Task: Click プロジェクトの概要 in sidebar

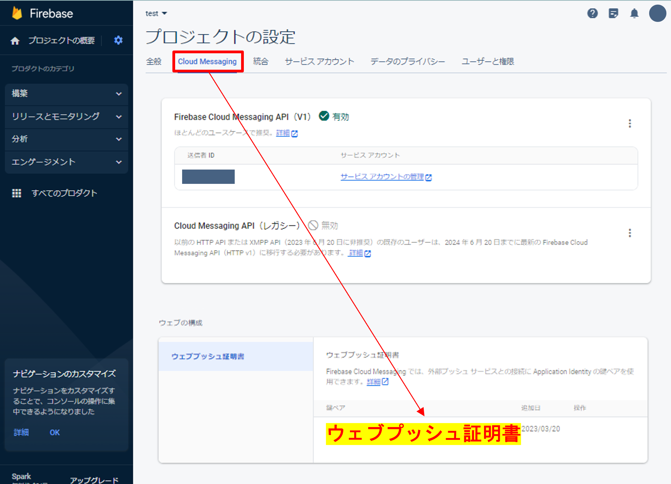Action: coord(62,40)
